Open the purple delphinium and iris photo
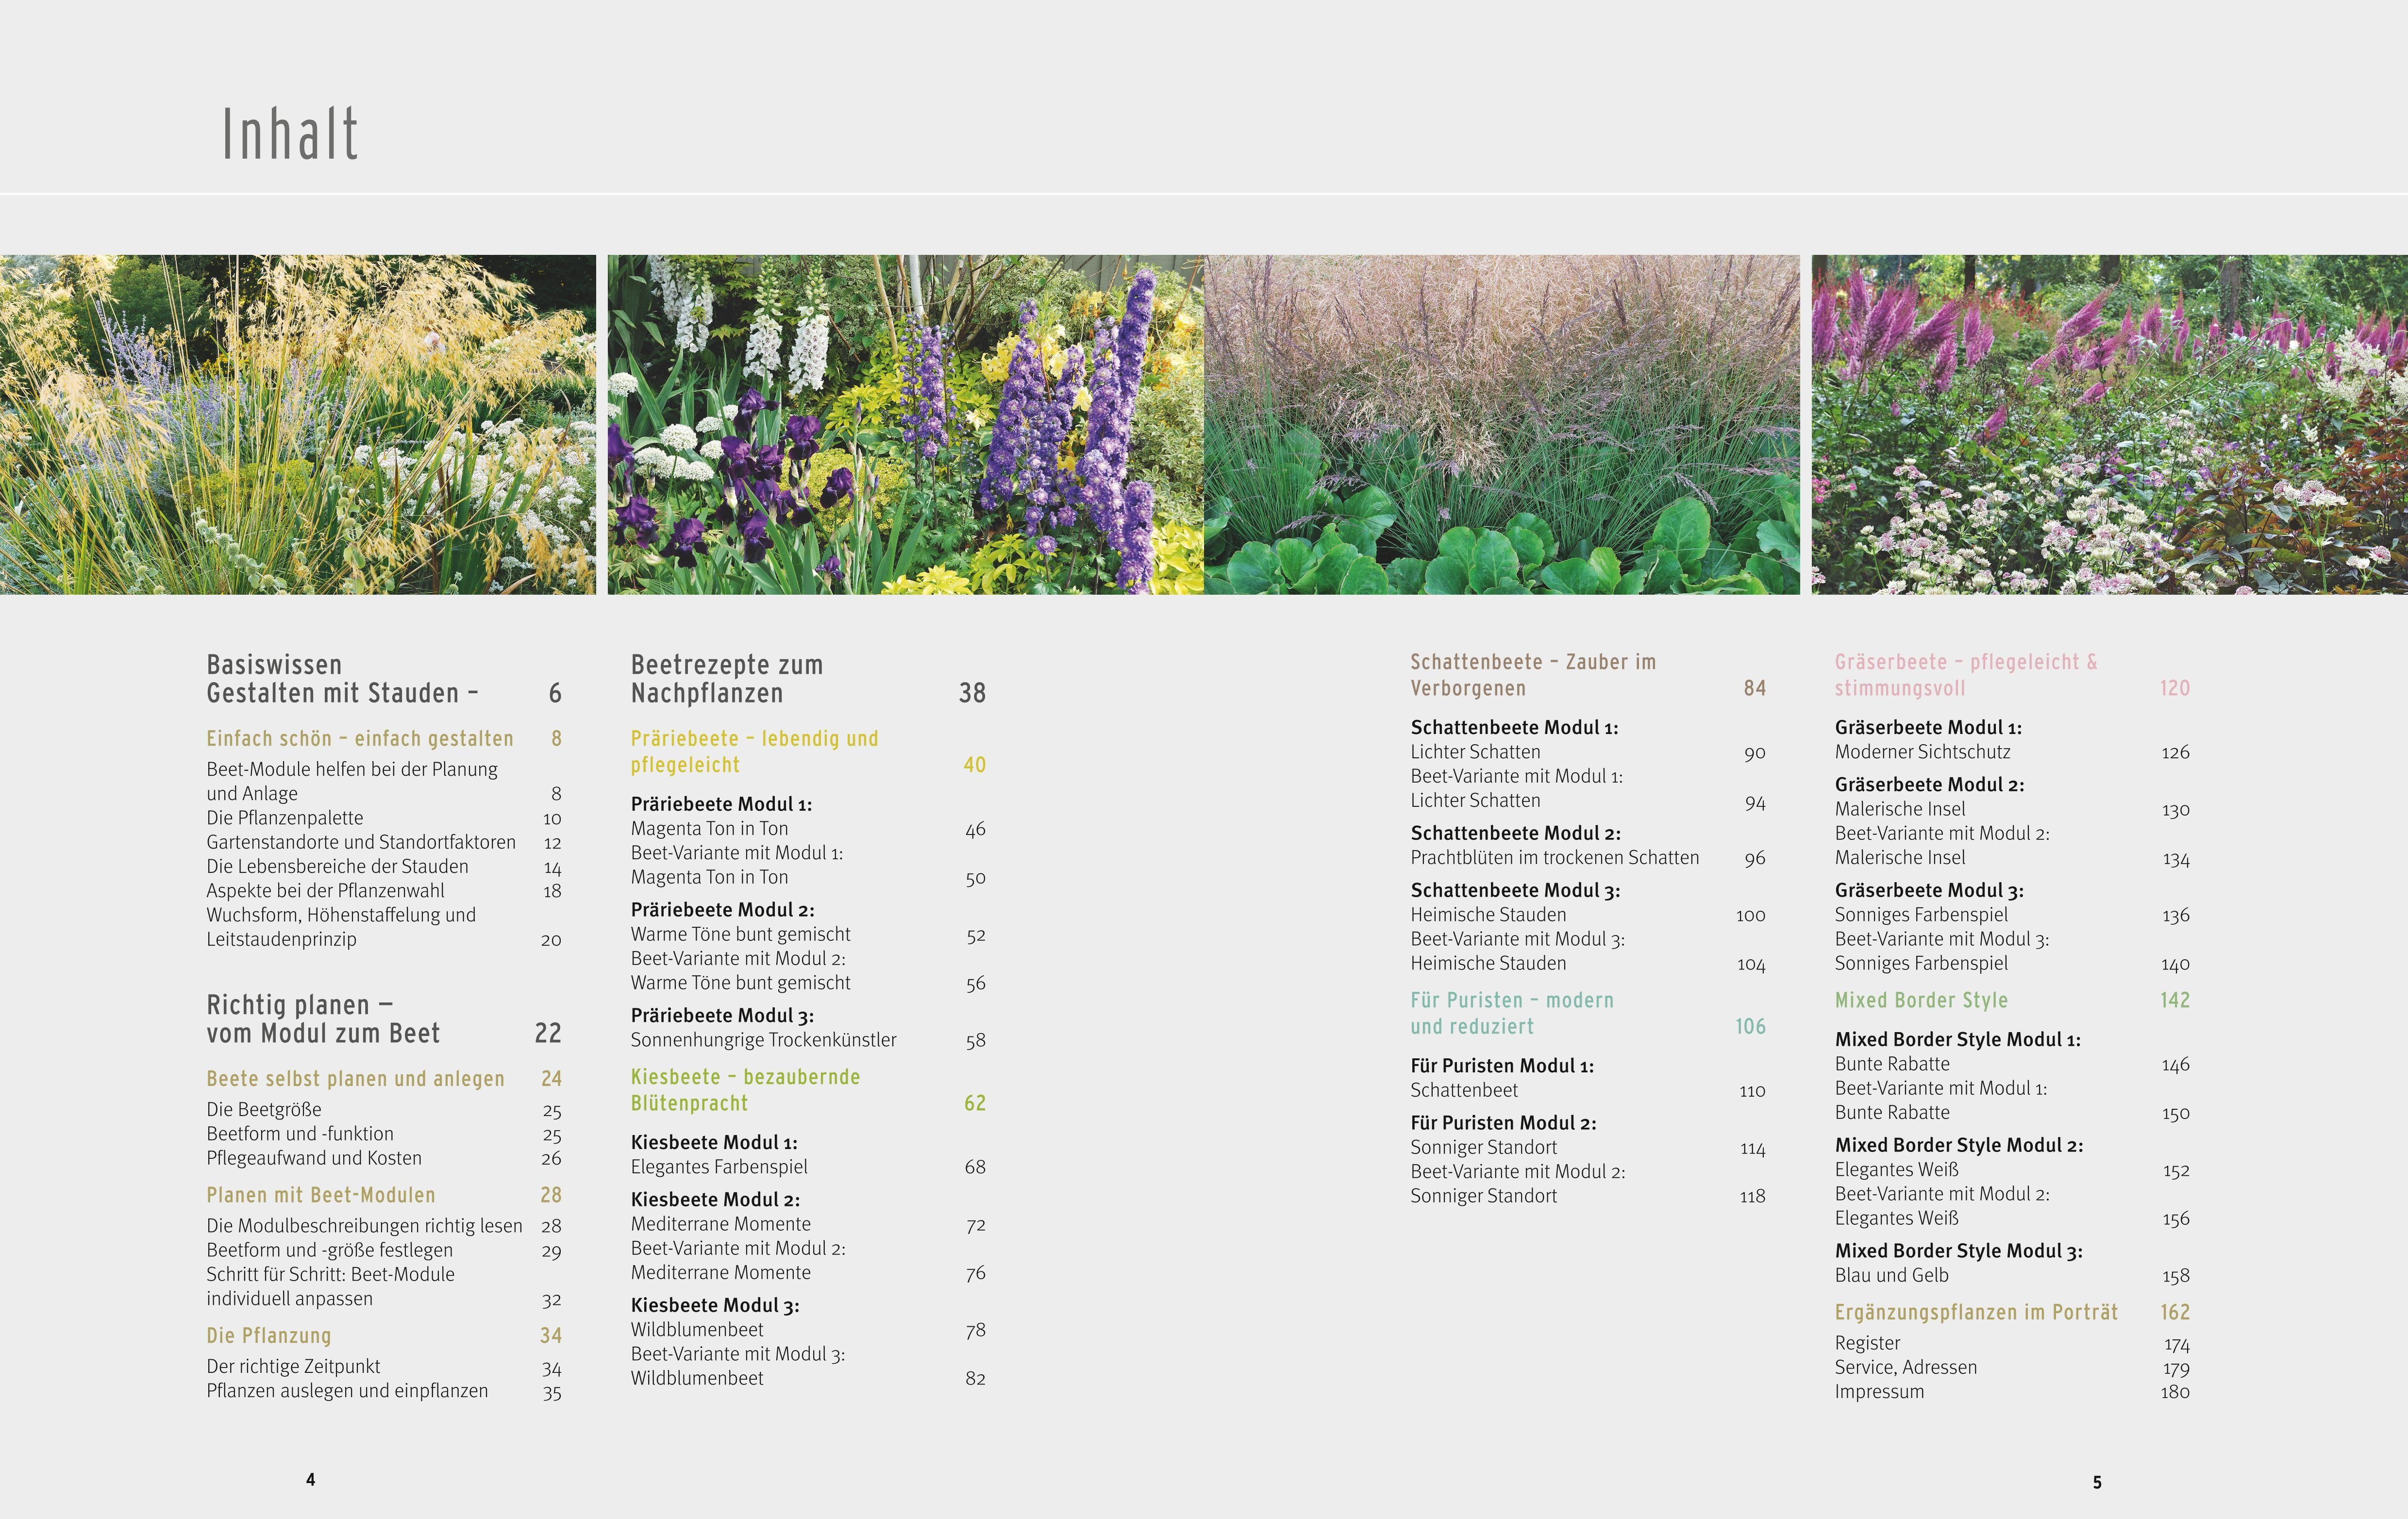2408x1519 pixels. pos(905,424)
